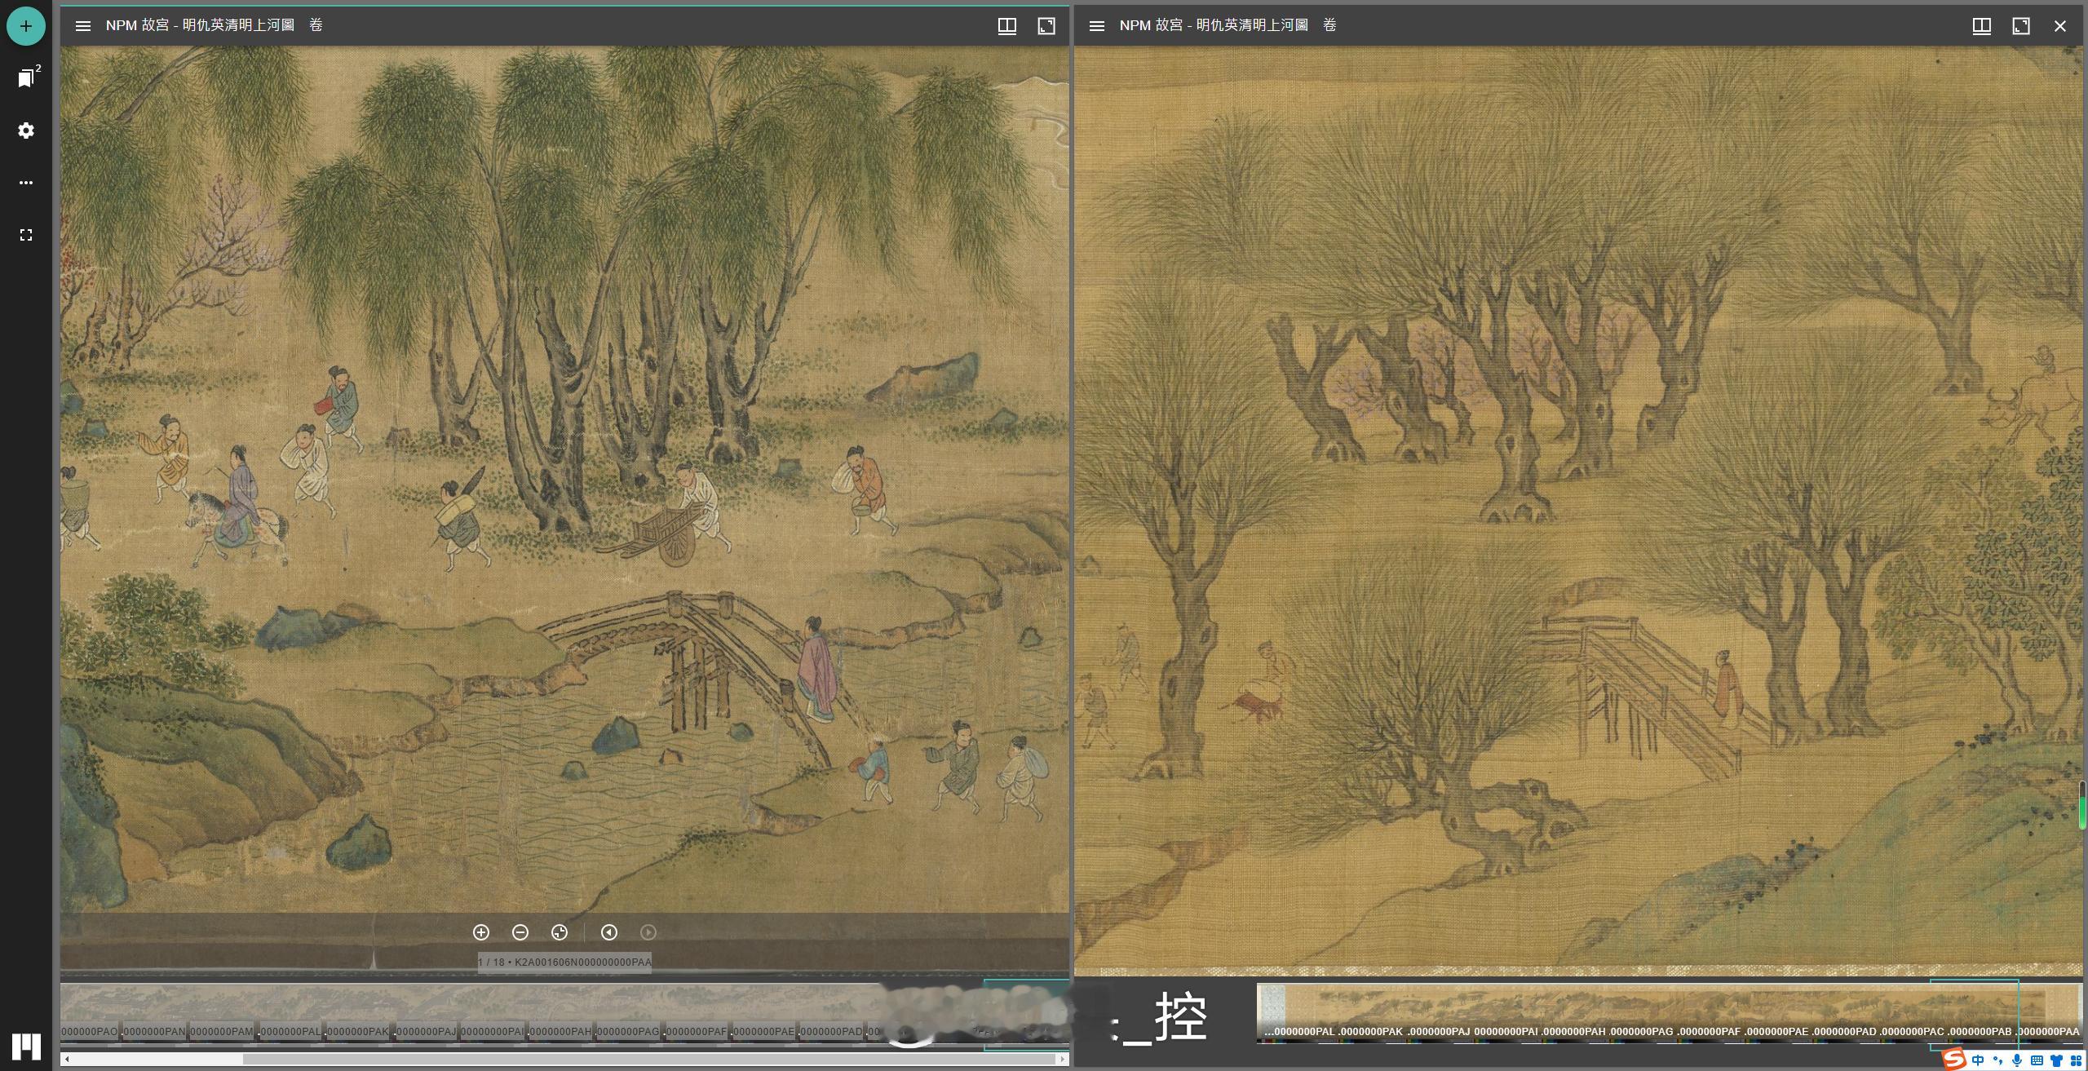Screen dimensions: 2088x1071
Task: Select PAJ thumbnail in right strip
Action: click(x=1439, y=1013)
